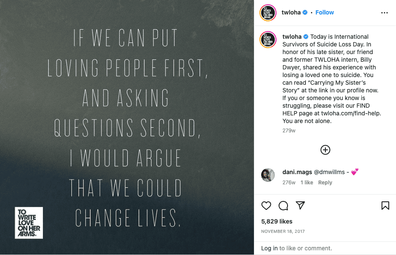396x255 pixels.
Task: Open twloha profile picture in the header
Action: (x=268, y=12)
